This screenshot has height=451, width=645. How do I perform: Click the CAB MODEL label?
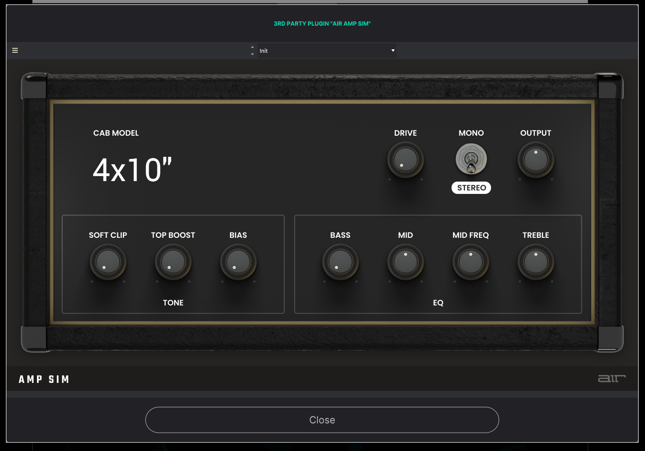(x=116, y=133)
